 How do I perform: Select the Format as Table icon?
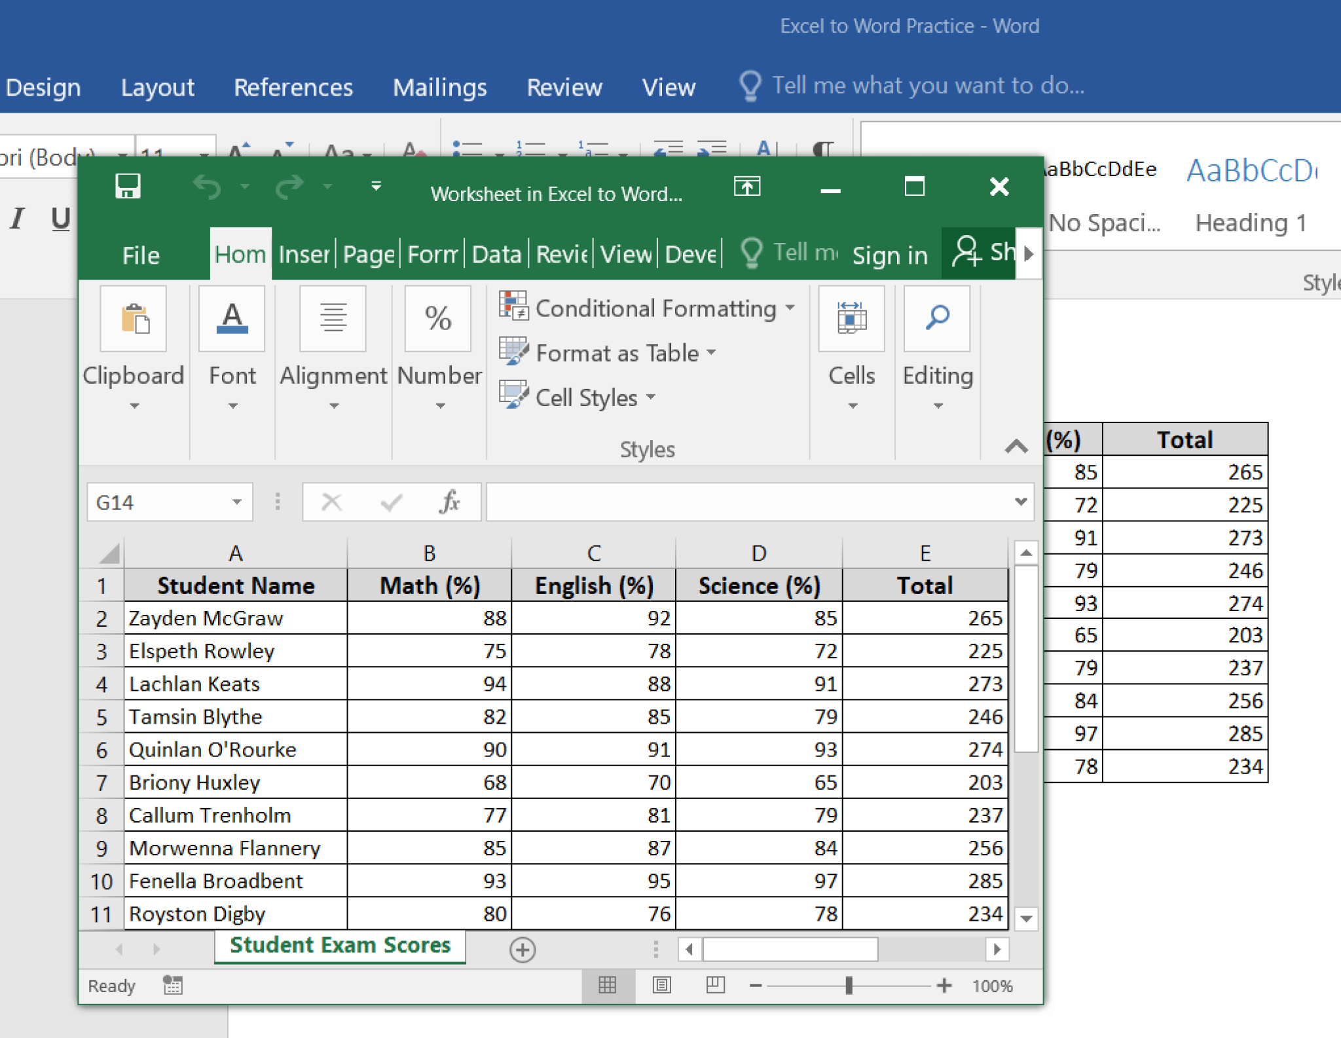(x=515, y=352)
